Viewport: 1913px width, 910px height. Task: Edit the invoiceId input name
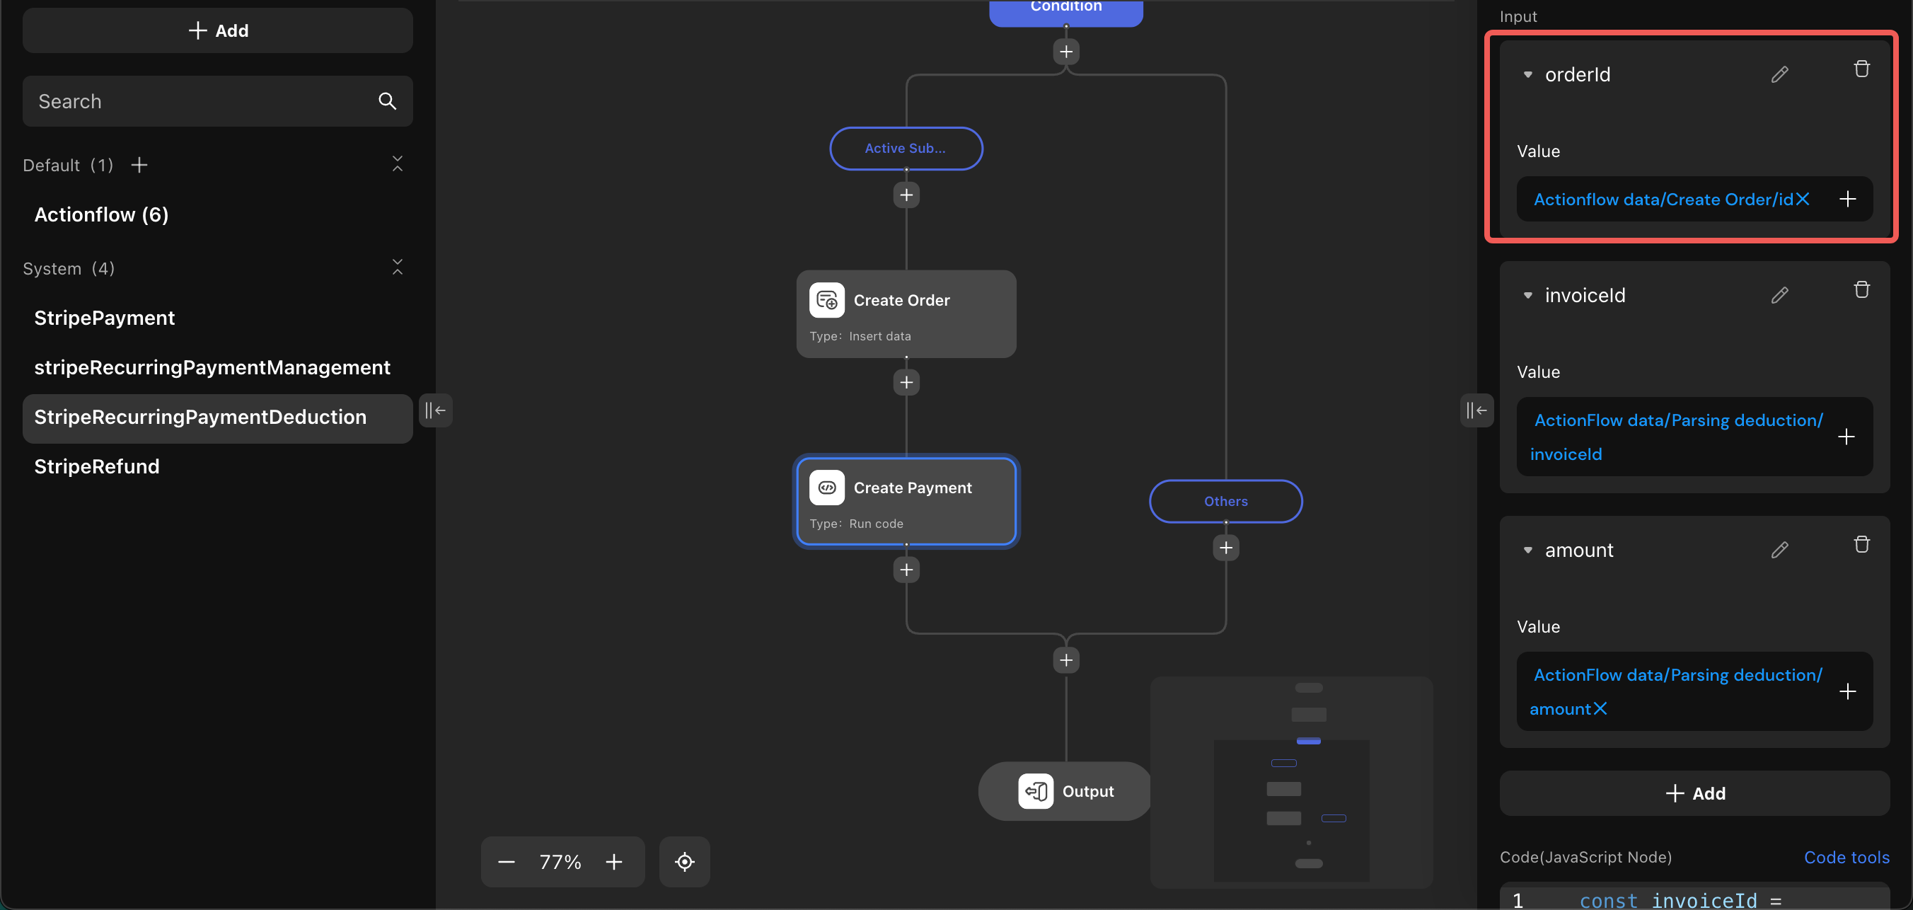coord(1779,295)
